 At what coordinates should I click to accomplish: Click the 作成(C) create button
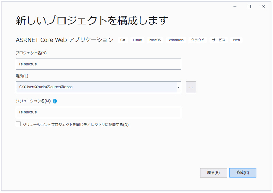243,173
